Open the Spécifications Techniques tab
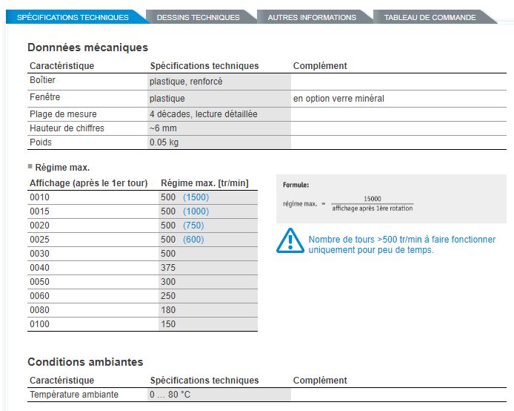Screen dimensions: 514x411 click(73, 17)
